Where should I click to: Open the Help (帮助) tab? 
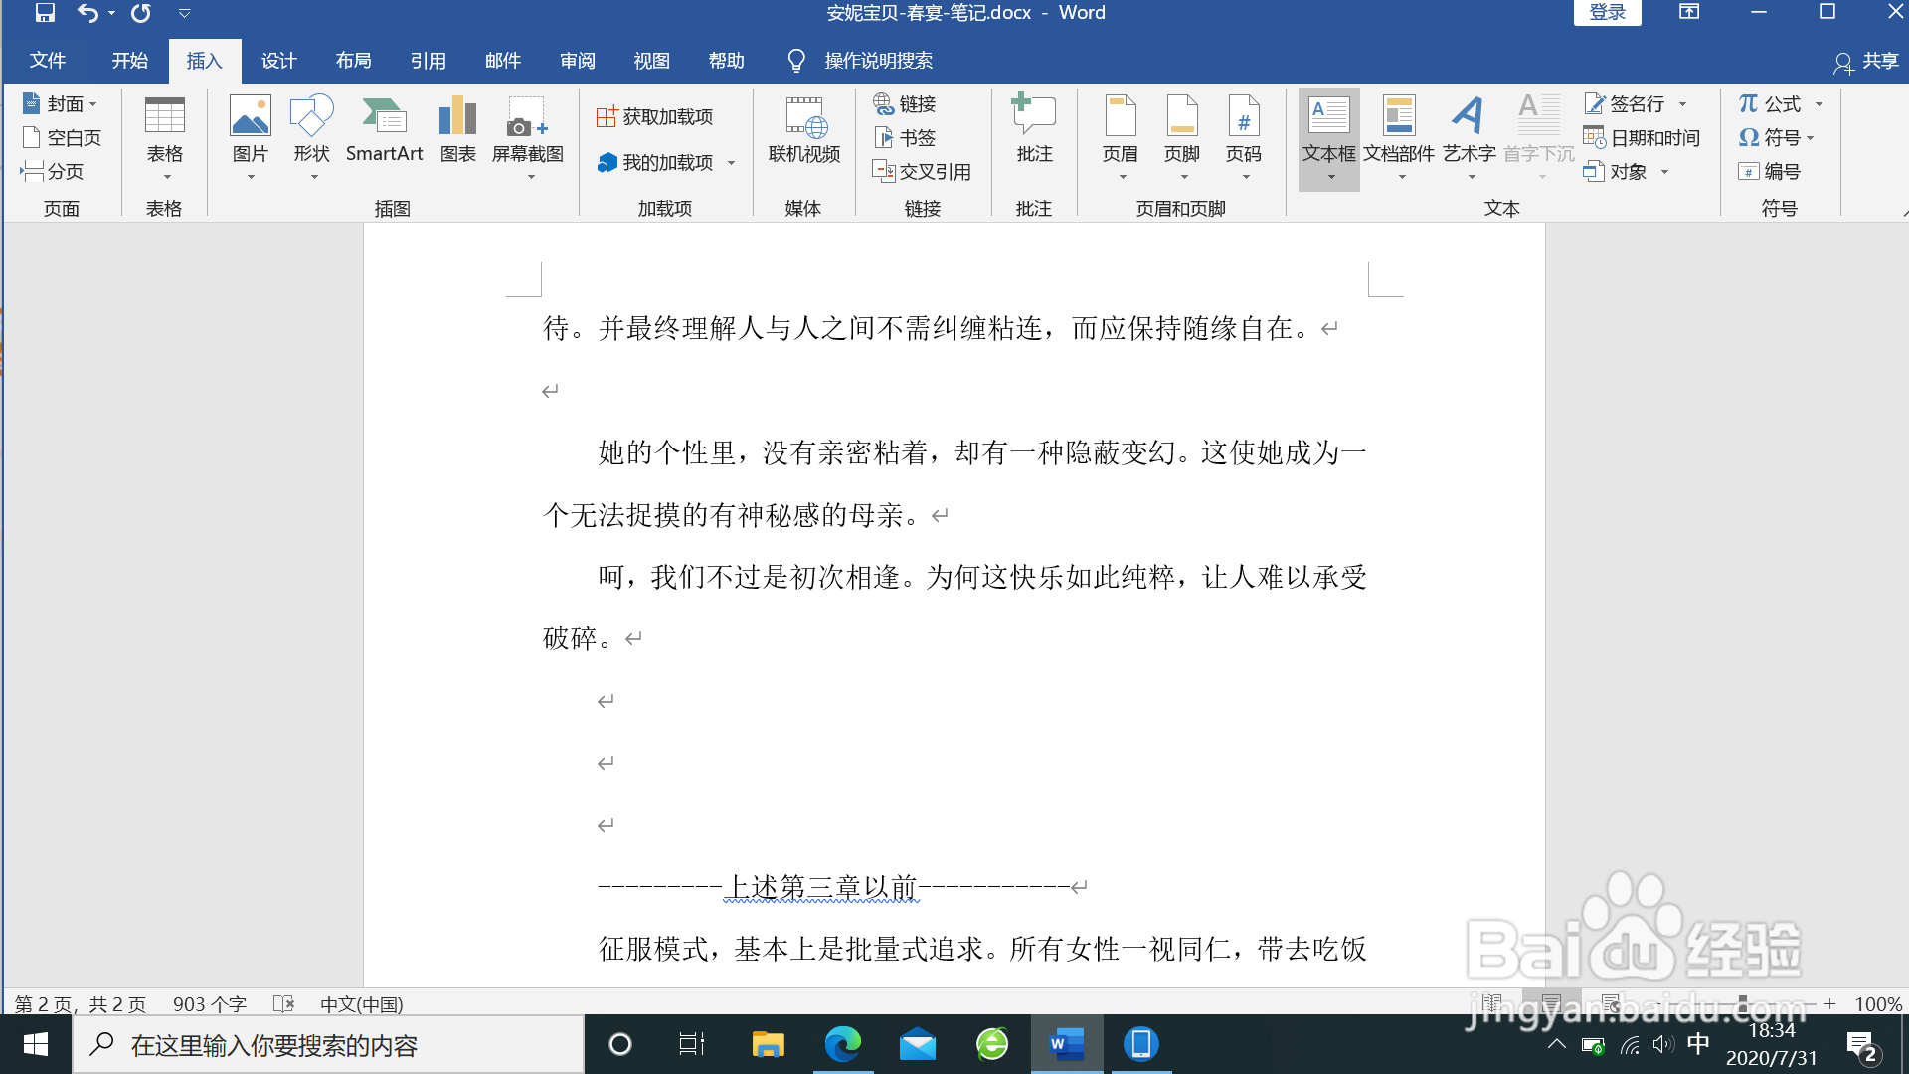click(x=726, y=61)
